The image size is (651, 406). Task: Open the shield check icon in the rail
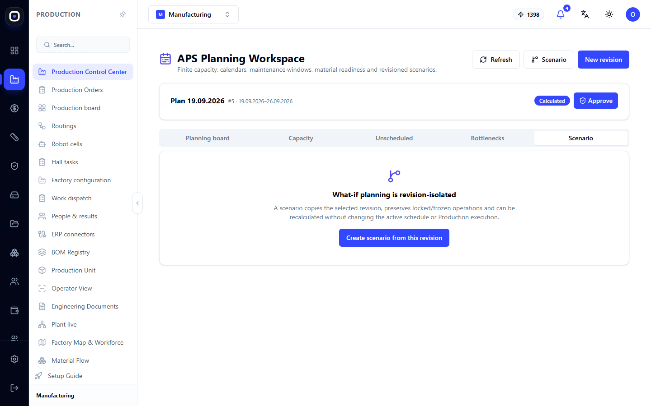pyautogui.click(x=14, y=166)
